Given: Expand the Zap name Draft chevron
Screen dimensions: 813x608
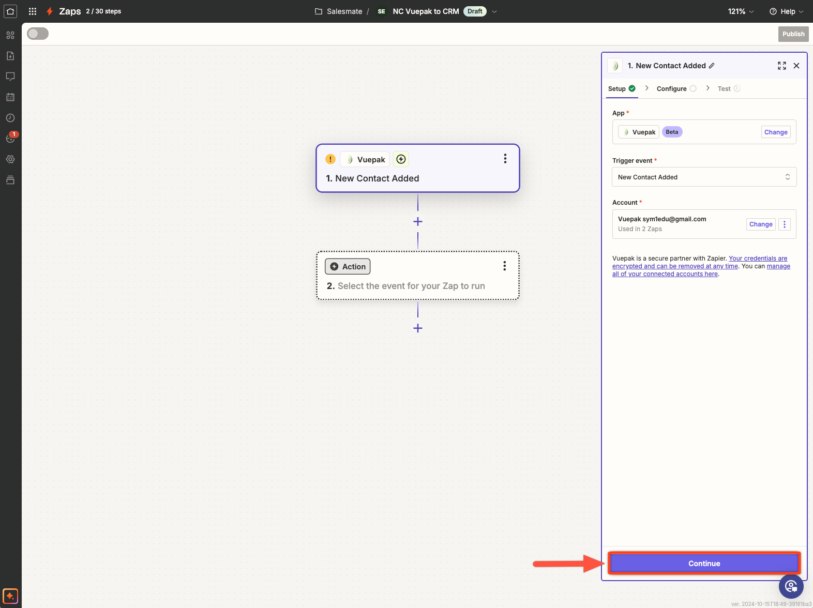Looking at the screenshot, I should (494, 11).
